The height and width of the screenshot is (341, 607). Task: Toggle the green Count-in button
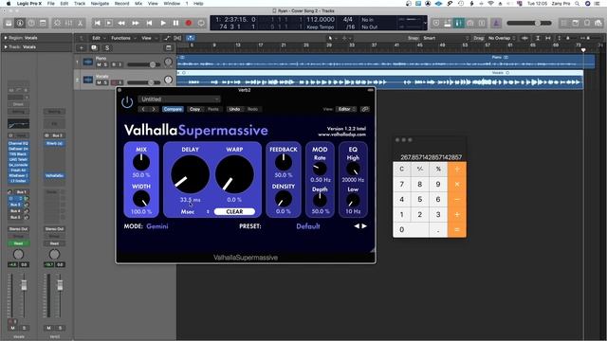(458, 23)
